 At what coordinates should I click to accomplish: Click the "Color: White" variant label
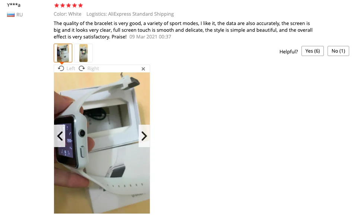pos(67,14)
